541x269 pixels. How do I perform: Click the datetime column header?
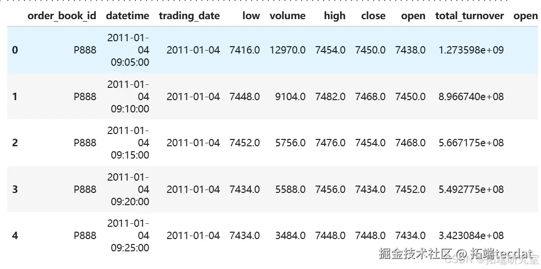[x=127, y=16]
